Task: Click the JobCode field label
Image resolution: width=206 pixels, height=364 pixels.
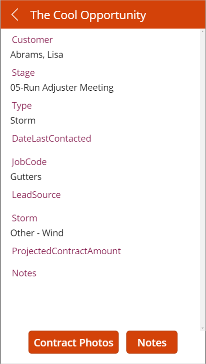Action: pyautogui.click(x=29, y=162)
